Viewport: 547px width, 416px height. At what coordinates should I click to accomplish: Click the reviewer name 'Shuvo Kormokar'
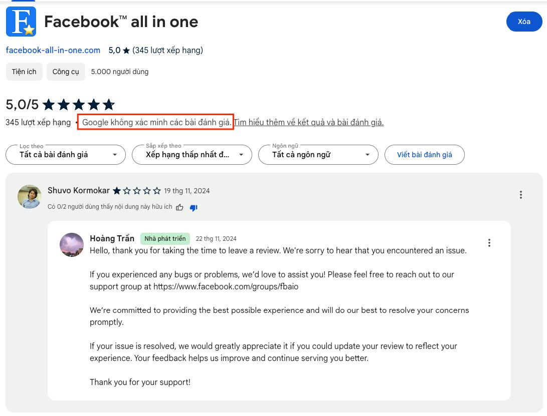pyautogui.click(x=79, y=191)
